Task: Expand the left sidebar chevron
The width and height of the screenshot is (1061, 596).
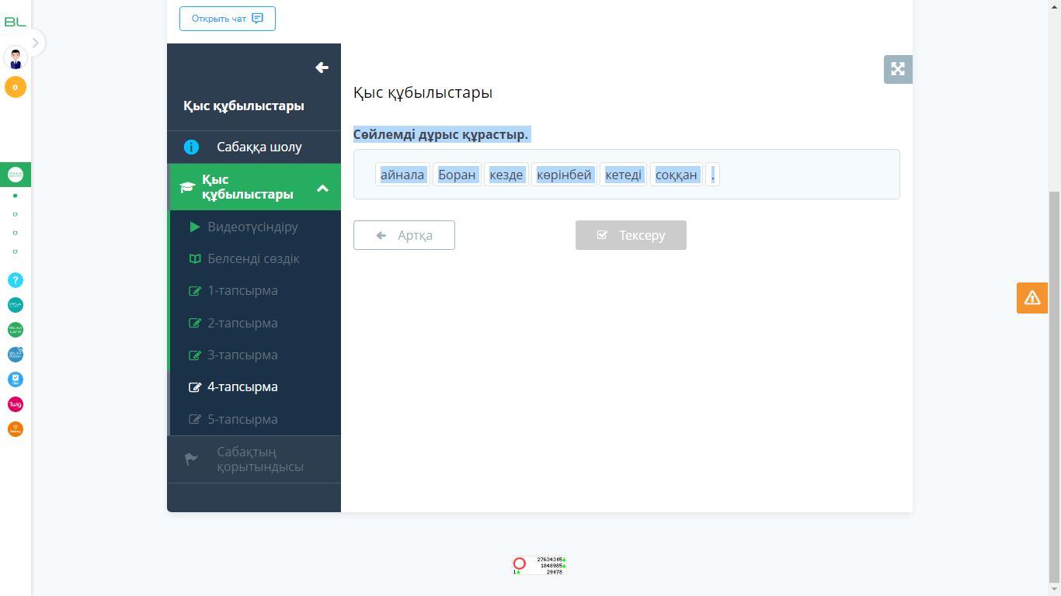Action: tap(35, 43)
